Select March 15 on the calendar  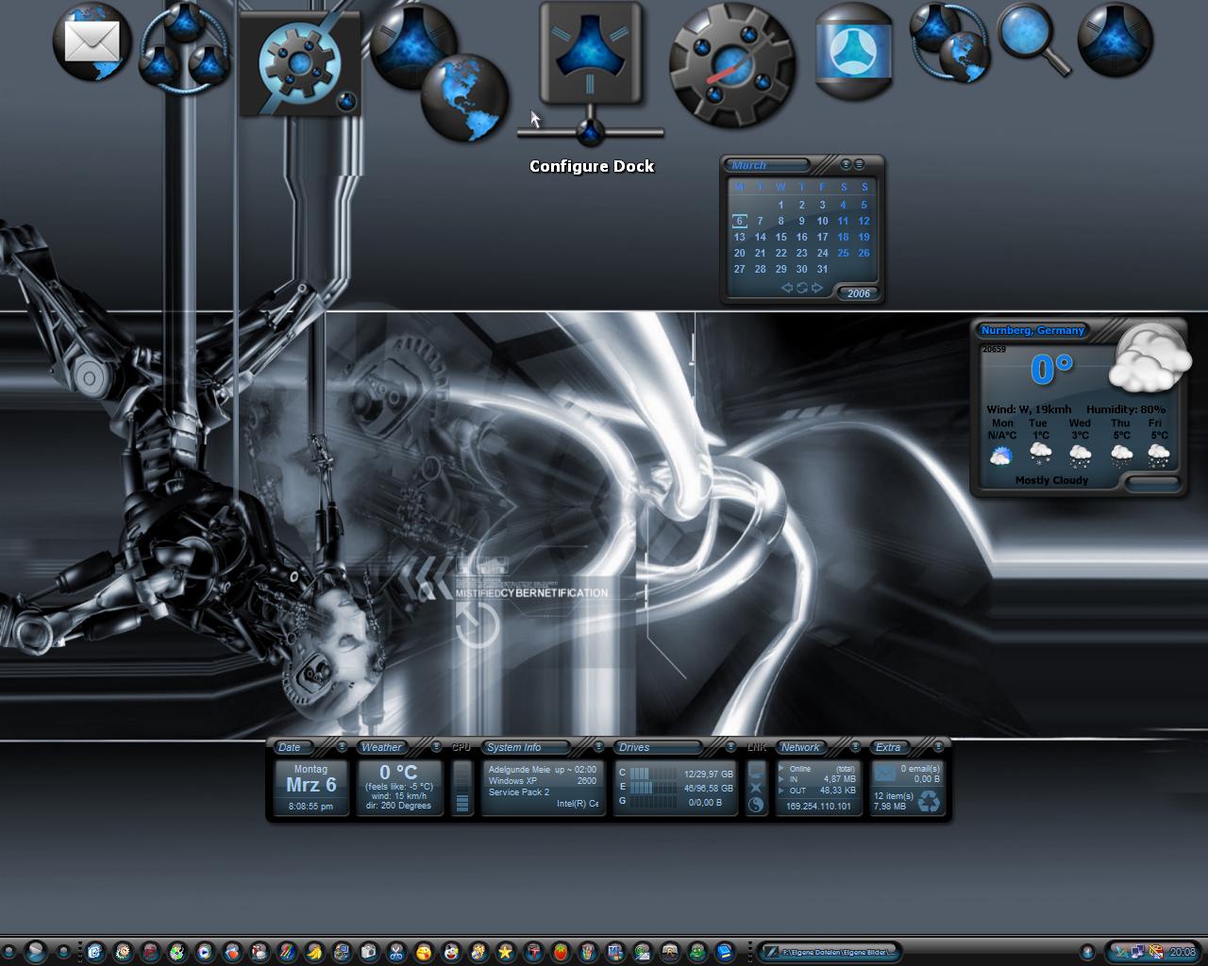pyautogui.click(x=780, y=237)
